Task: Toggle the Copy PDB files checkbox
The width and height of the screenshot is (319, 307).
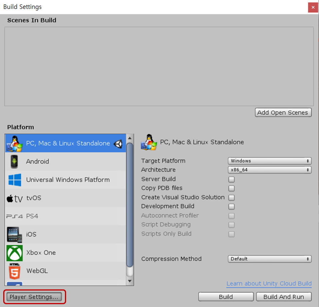Action: coord(231,188)
